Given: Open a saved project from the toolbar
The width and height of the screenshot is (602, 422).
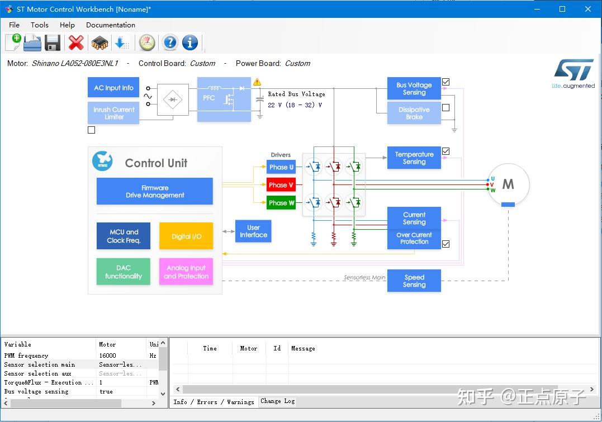Looking at the screenshot, I should (32, 42).
